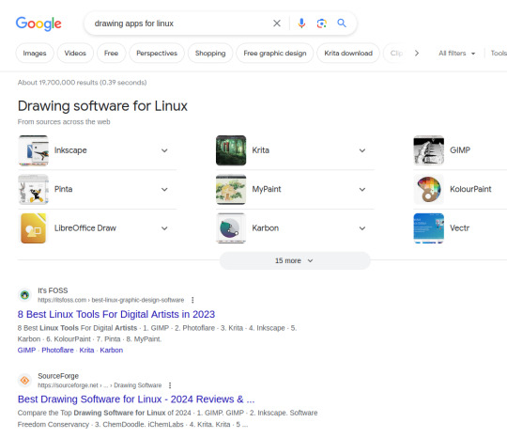This screenshot has width=507, height=438.
Task: Click the Karbon name label in list
Action: (266, 228)
